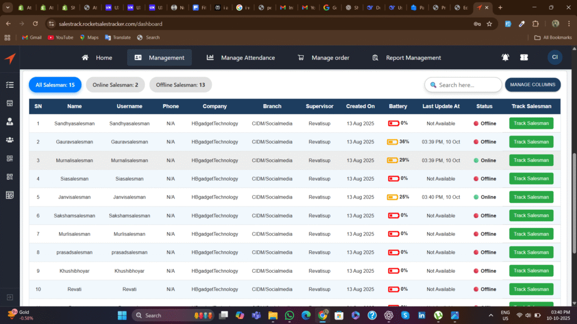Image resolution: width=577 pixels, height=324 pixels.
Task: Click the logout icon at sidebar bottom
Action: click(10, 297)
